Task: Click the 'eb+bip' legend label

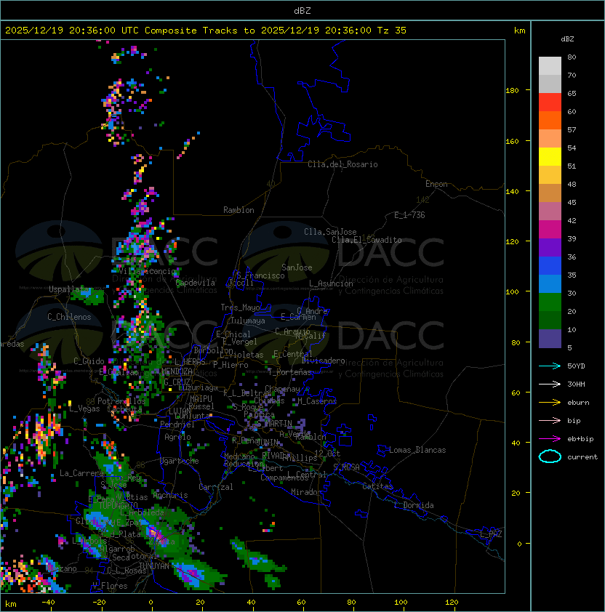Action: [x=580, y=439]
